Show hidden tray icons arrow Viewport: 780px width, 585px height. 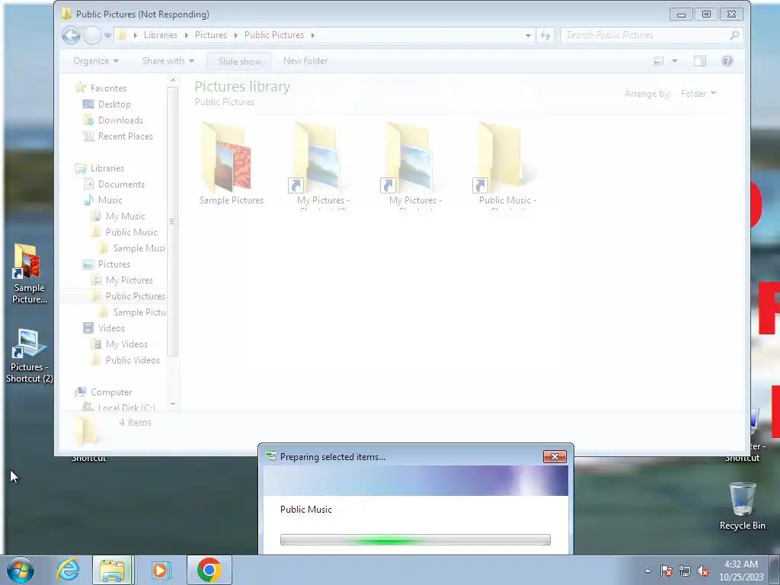click(647, 571)
